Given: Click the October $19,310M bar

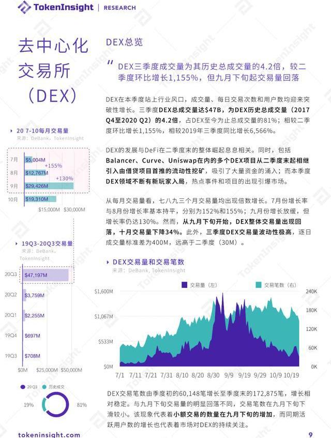Looking at the screenshot, I should (40, 199).
